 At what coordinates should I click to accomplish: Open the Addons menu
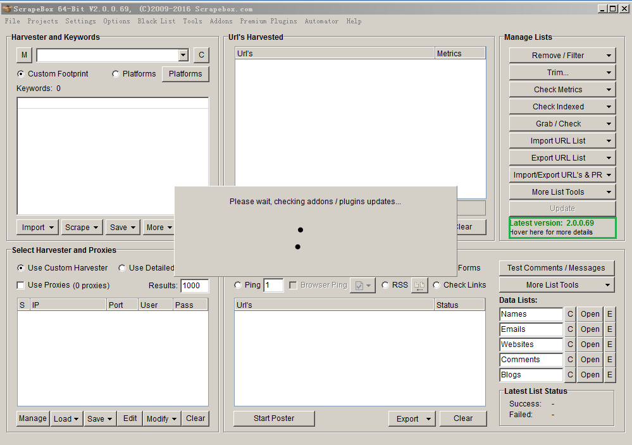coord(221,21)
